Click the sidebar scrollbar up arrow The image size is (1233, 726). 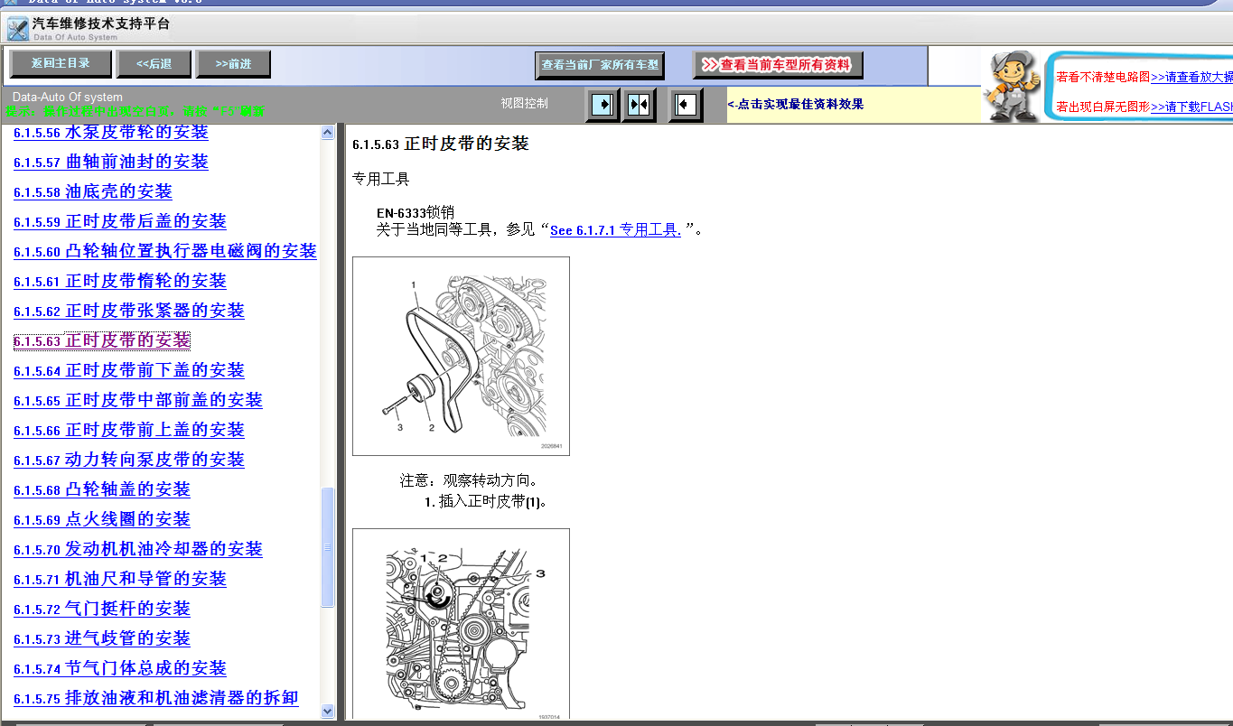328,133
